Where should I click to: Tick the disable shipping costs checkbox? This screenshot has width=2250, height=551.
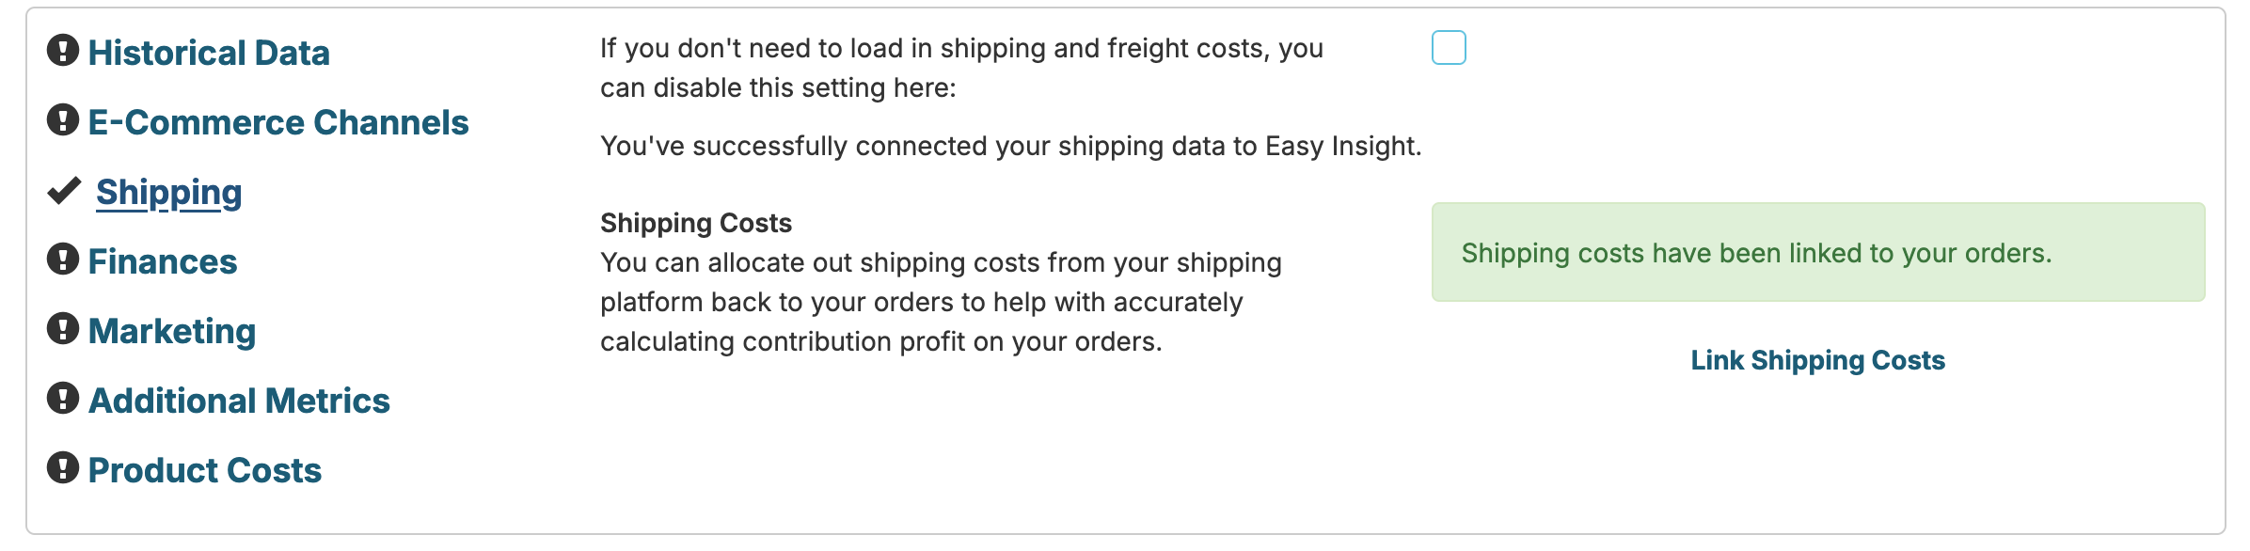tap(1449, 48)
